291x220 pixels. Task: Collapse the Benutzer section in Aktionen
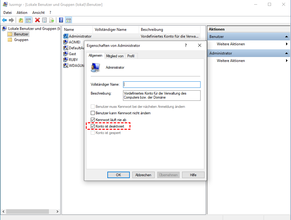point(287,37)
